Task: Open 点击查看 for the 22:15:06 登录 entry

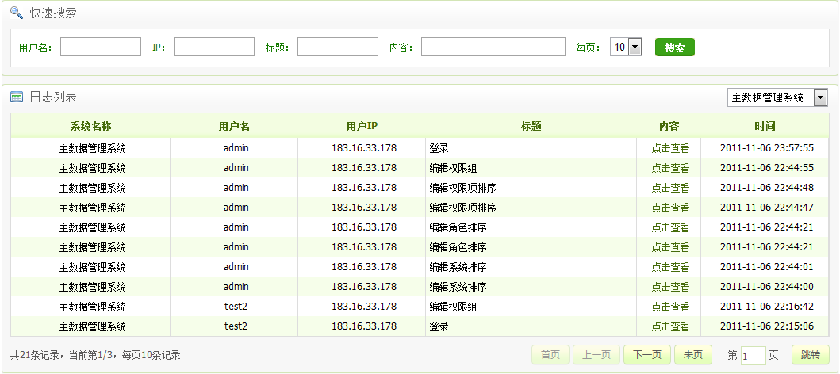Action: tap(670, 326)
